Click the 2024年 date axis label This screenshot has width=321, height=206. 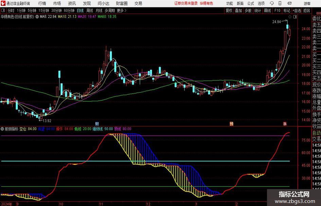[6, 204]
